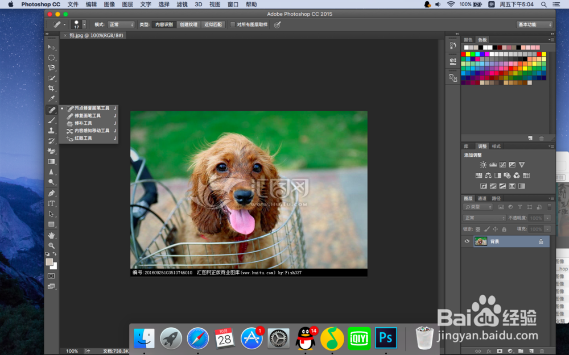Select the Horizontal Type tool

coord(51,203)
